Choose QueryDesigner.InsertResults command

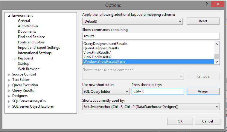[x=105, y=44]
